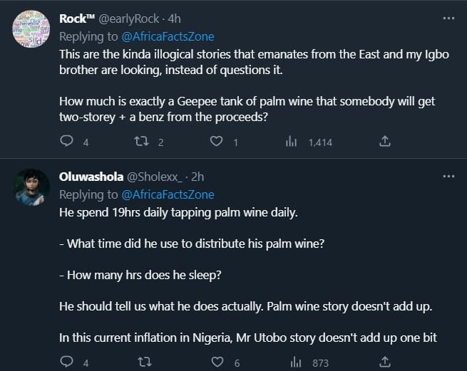View analytics on Rock's tweet
Viewport: 467px width, 371px height.
click(x=291, y=142)
